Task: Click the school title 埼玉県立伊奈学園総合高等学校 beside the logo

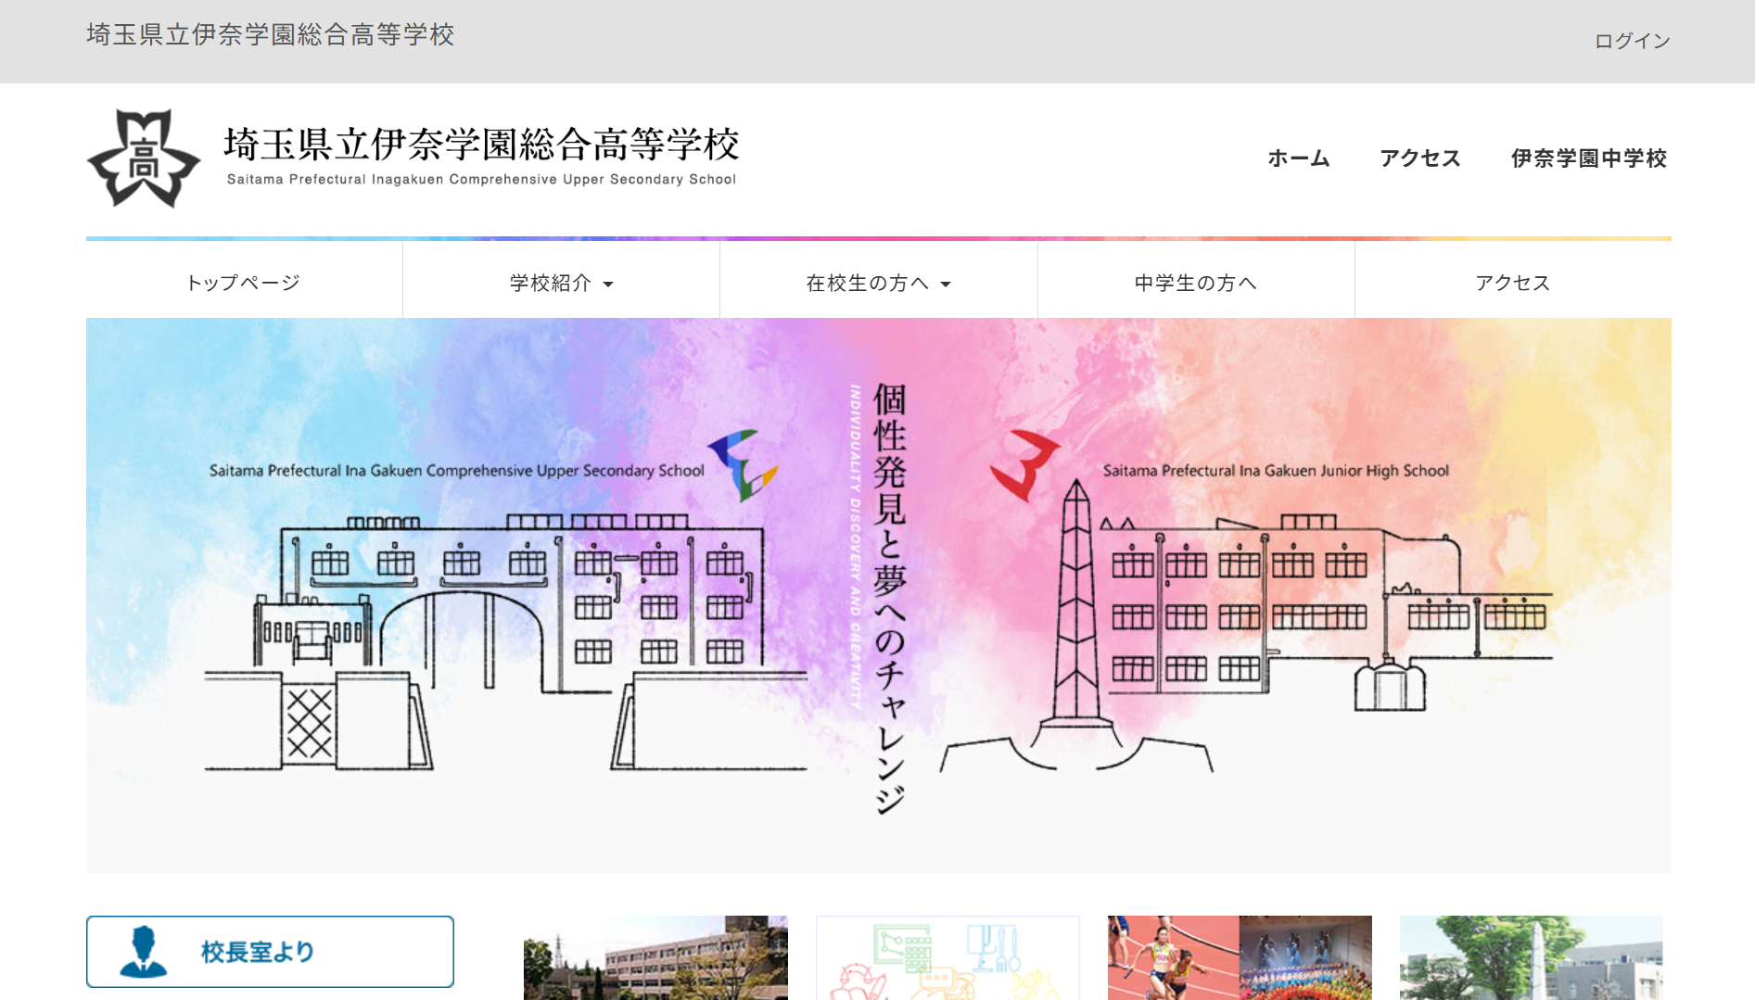Action: (481, 144)
